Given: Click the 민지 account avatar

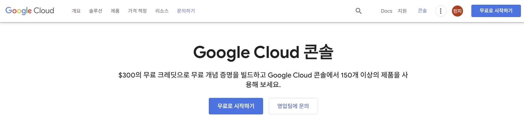Looking at the screenshot, I should pos(457,11).
